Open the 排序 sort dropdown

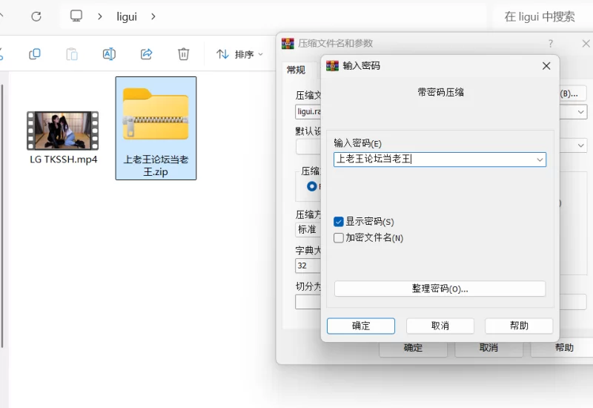coord(239,54)
